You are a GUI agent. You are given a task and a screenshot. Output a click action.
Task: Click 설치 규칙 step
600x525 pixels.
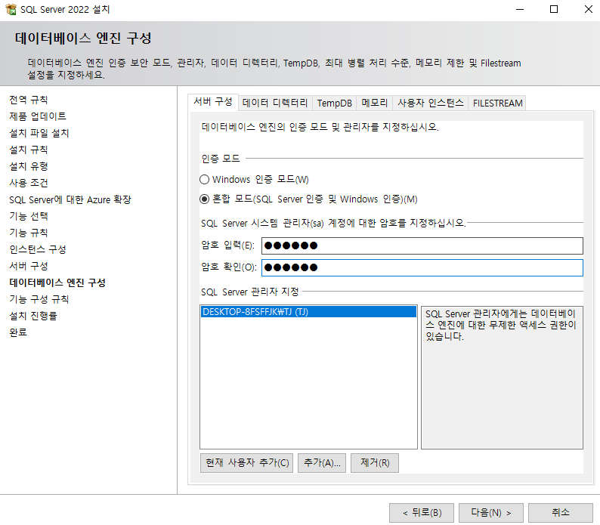coord(29,150)
